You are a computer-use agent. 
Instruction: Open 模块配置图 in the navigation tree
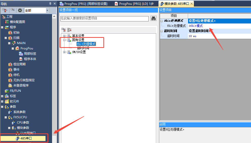tap(17, 22)
